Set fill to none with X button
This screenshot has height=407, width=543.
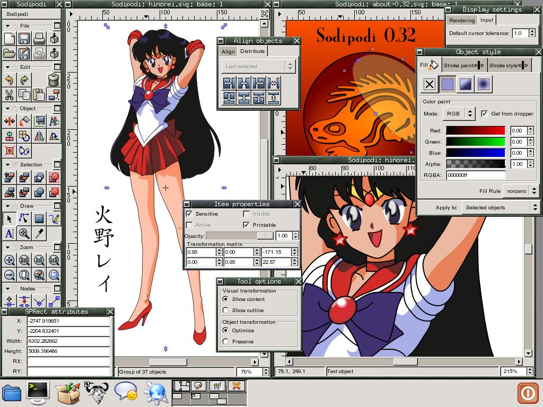[430, 84]
